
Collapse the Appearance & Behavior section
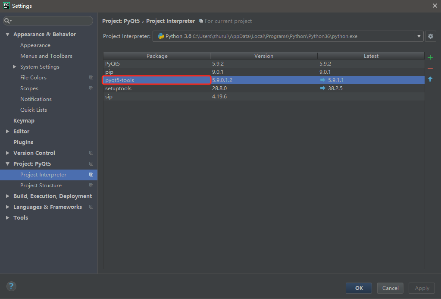pyautogui.click(x=7, y=34)
